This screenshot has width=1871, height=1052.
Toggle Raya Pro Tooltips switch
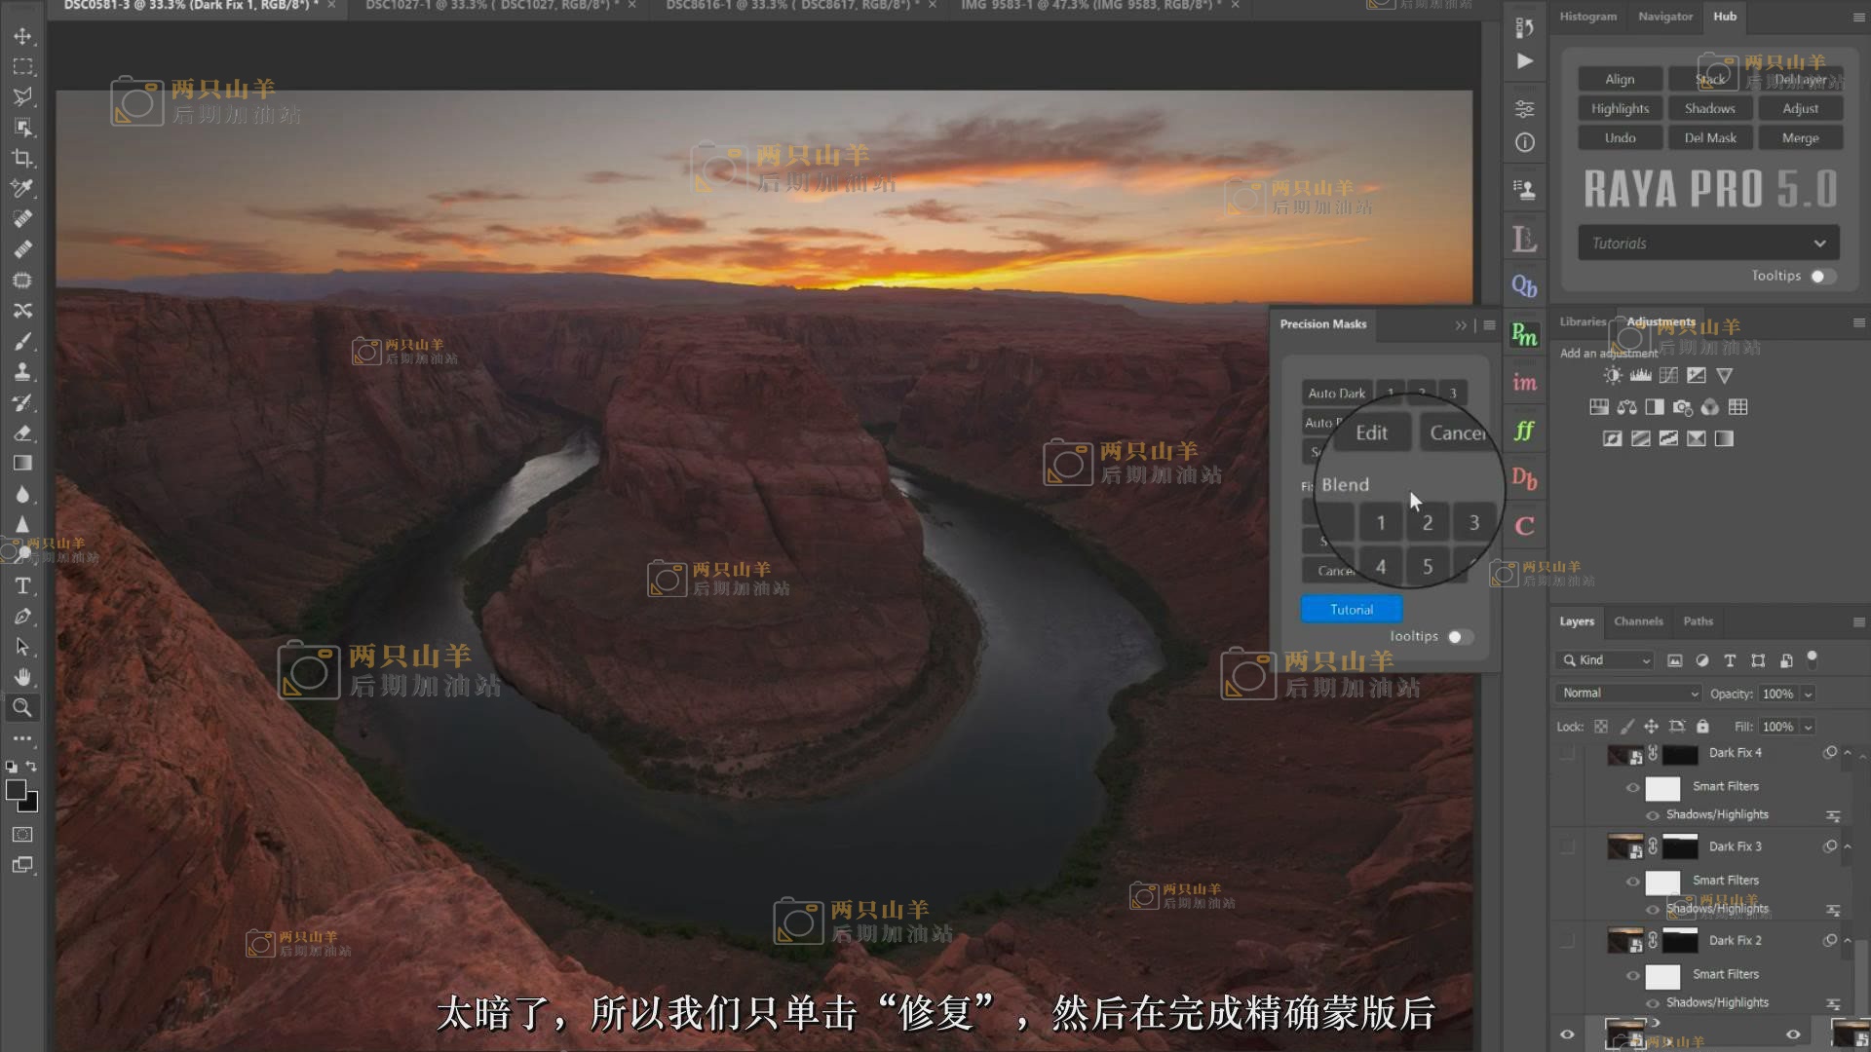point(1822,277)
